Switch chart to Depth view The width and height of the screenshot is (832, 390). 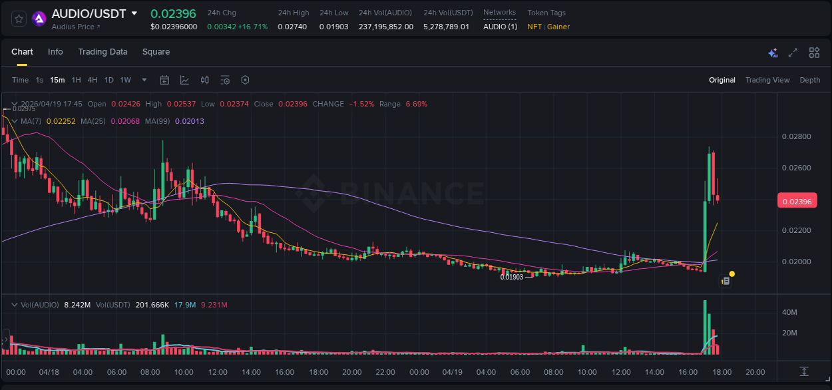coord(810,80)
